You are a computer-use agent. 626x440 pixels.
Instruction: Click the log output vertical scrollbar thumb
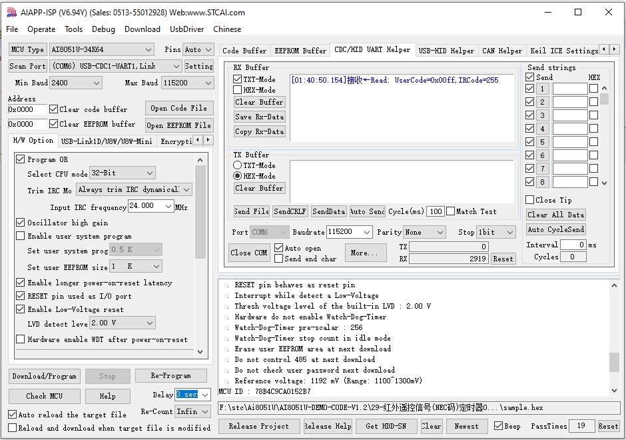(614, 362)
